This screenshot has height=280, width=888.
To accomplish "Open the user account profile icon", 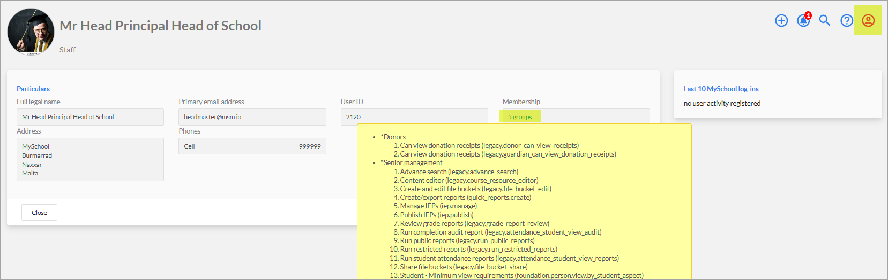I will pos(868,20).
